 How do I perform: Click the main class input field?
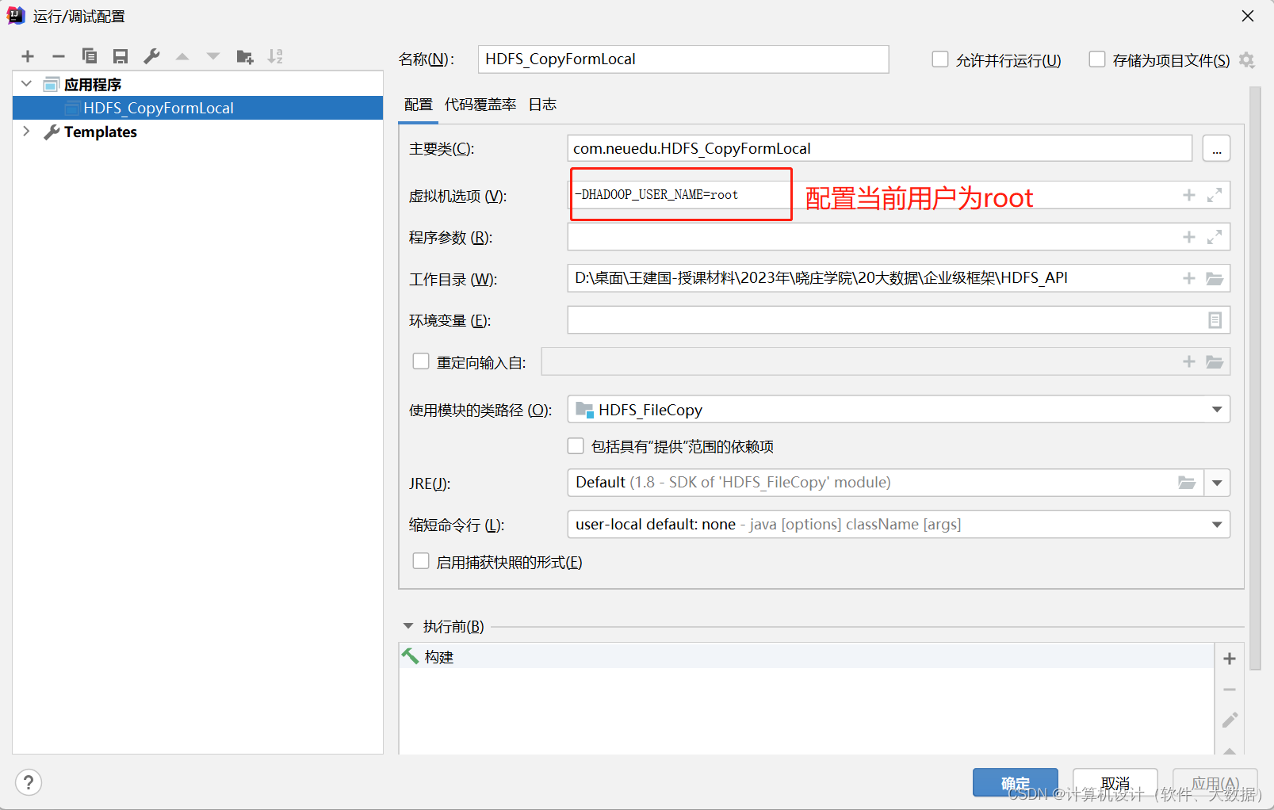pyautogui.click(x=880, y=148)
